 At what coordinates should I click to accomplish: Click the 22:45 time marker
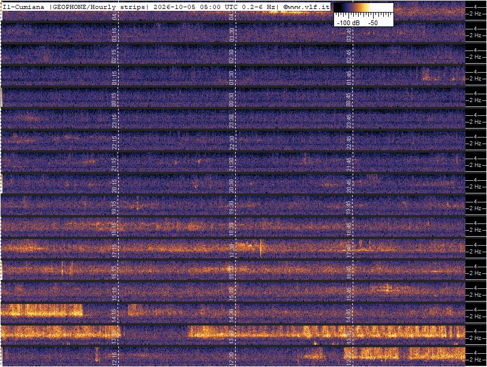click(x=349, y=143)
